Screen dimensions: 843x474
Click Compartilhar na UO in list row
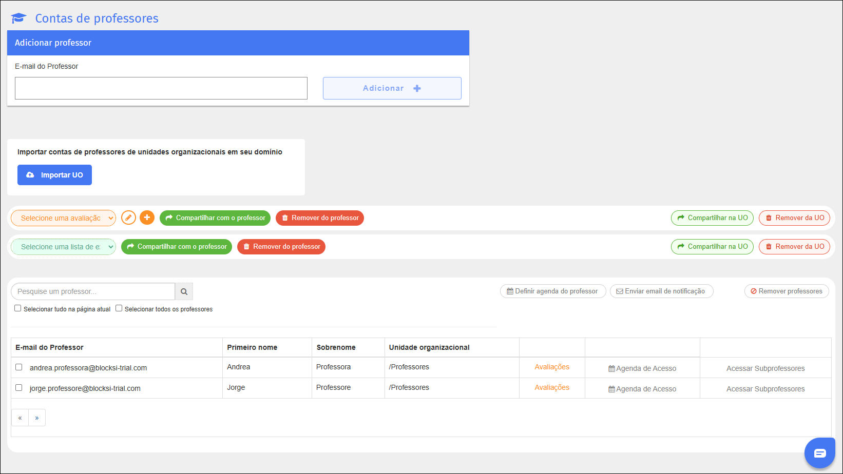point(712,247)
